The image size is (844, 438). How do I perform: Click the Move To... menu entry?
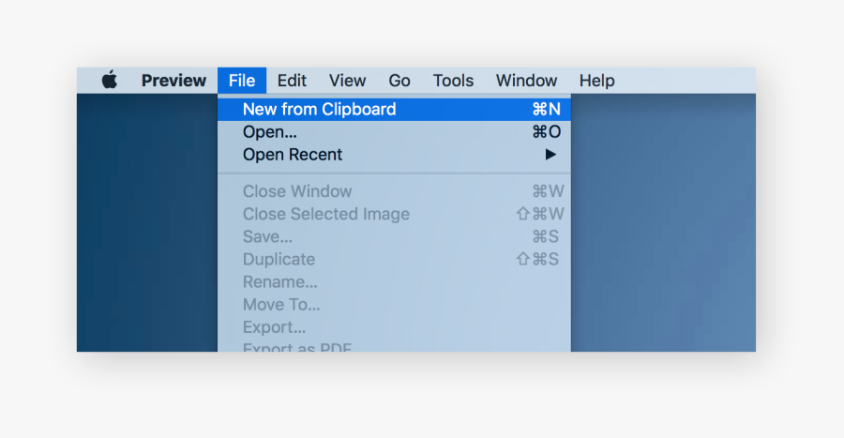(x=394, y=304)
